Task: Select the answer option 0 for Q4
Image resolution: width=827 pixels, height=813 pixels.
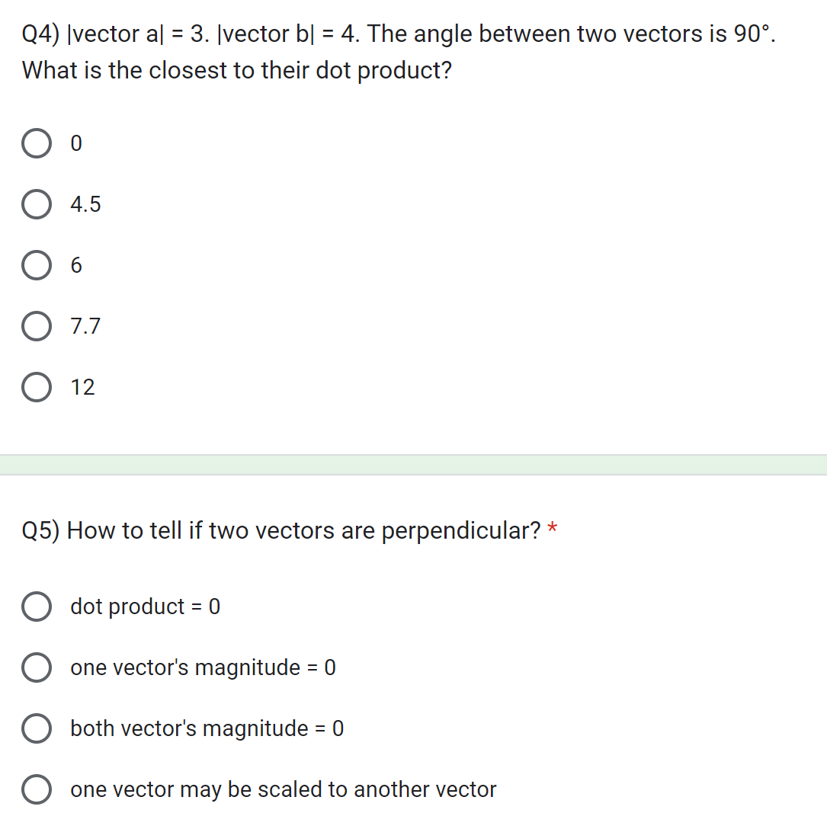Action: click(36, 143)
